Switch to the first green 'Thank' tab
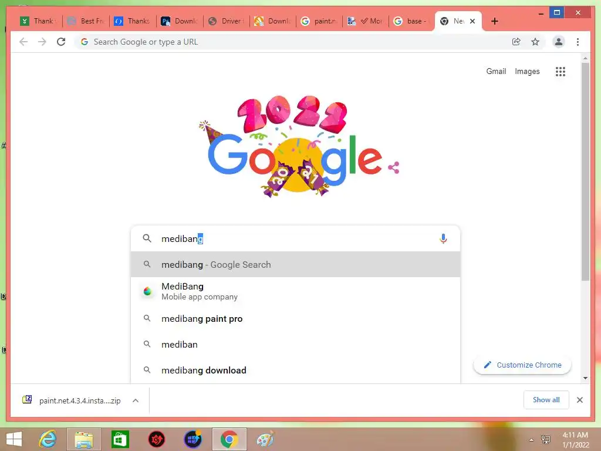 point(39,21)
